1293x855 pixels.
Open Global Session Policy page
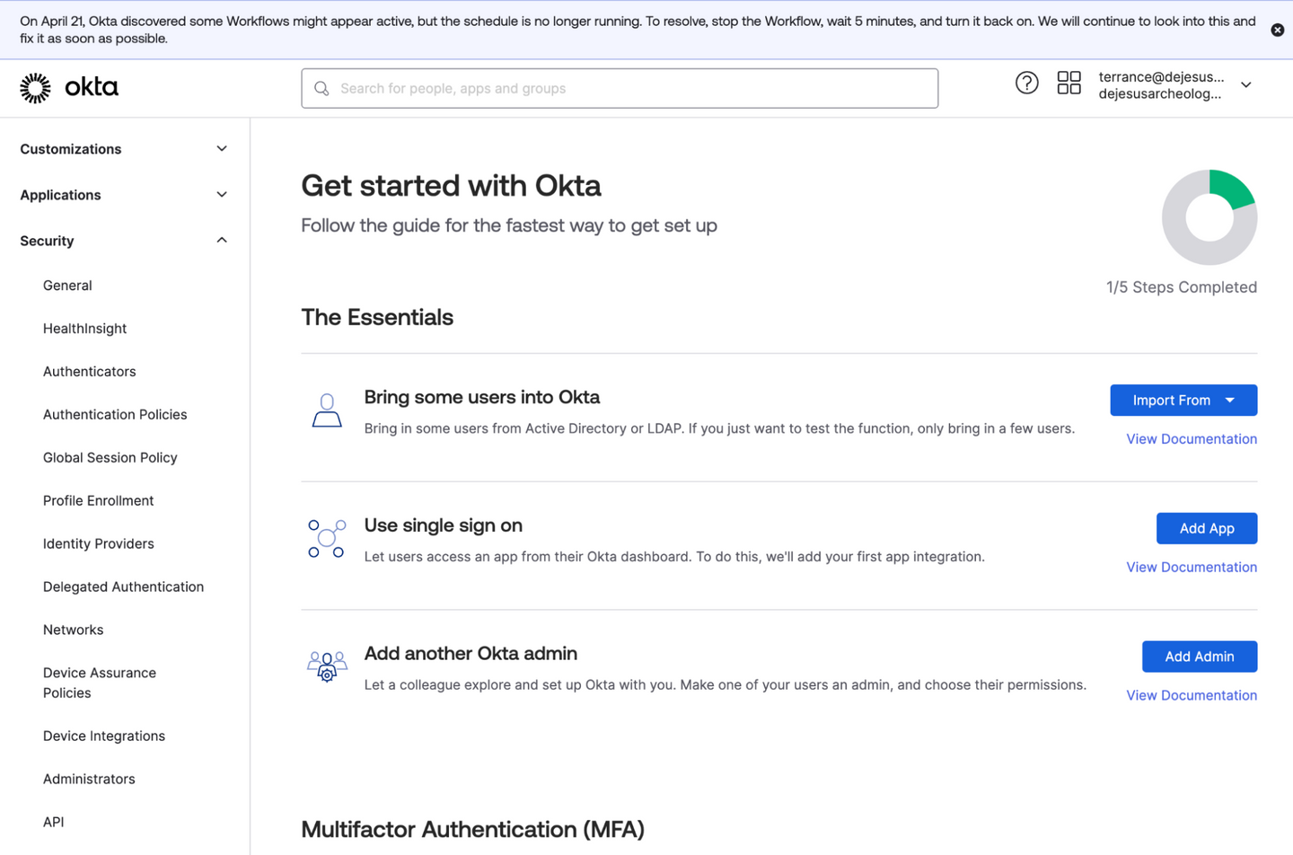point(110,458)
